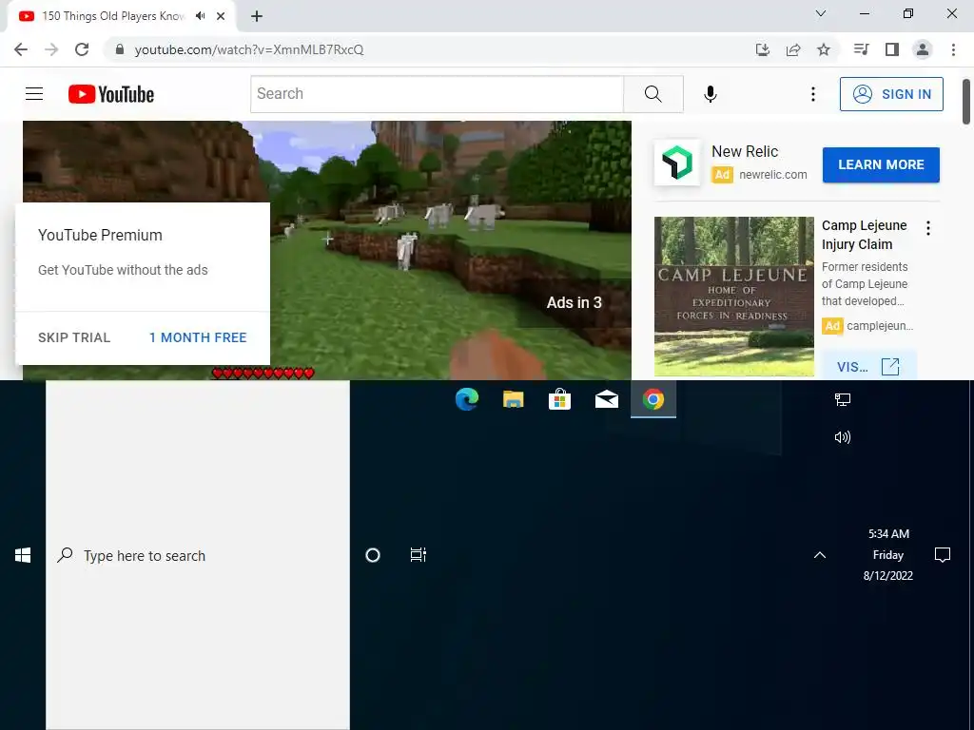Close the '150 Things Old Players Know' tab
The height and width of the screenshot is (730, 974).
pos(221,16)
